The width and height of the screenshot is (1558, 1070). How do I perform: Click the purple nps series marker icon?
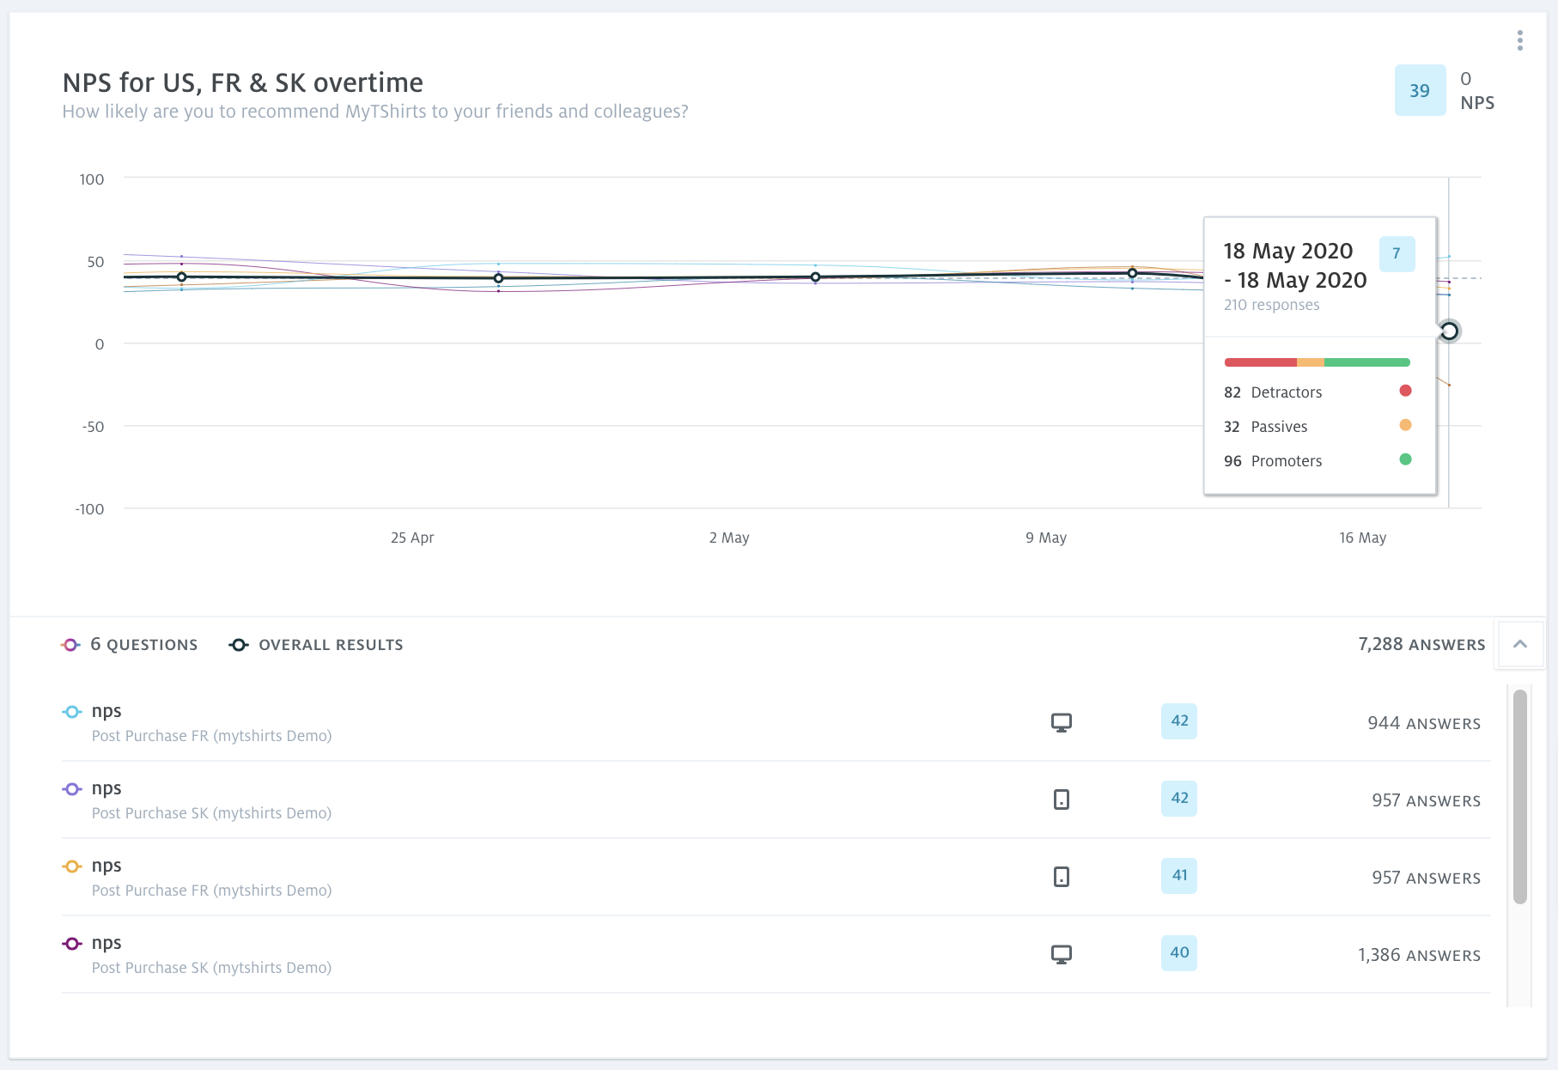(x=72, y=789)
